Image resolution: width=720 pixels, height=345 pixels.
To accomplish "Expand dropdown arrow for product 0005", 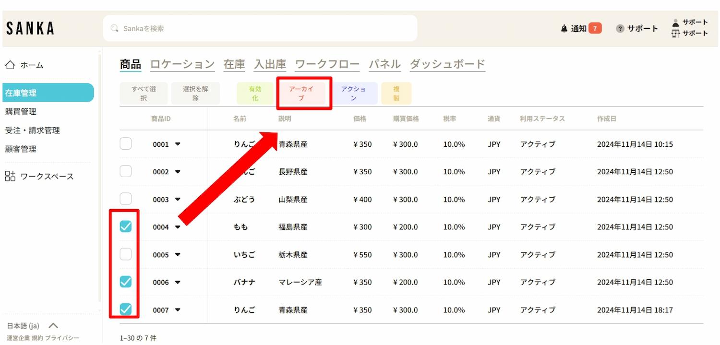I will (x=178, y=254).
